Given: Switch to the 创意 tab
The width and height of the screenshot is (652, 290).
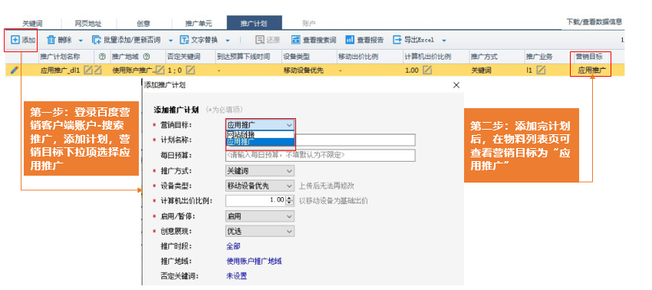Looking at the screenshot, I should click(143, 23).
